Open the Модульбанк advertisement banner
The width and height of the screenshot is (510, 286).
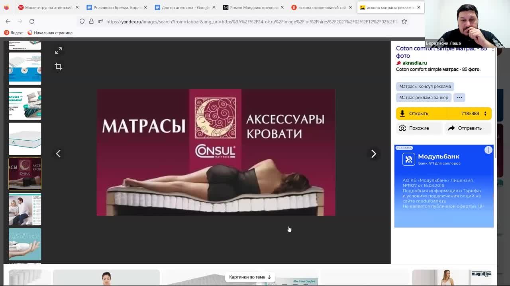pyautogui.click(x=444, y=186)
